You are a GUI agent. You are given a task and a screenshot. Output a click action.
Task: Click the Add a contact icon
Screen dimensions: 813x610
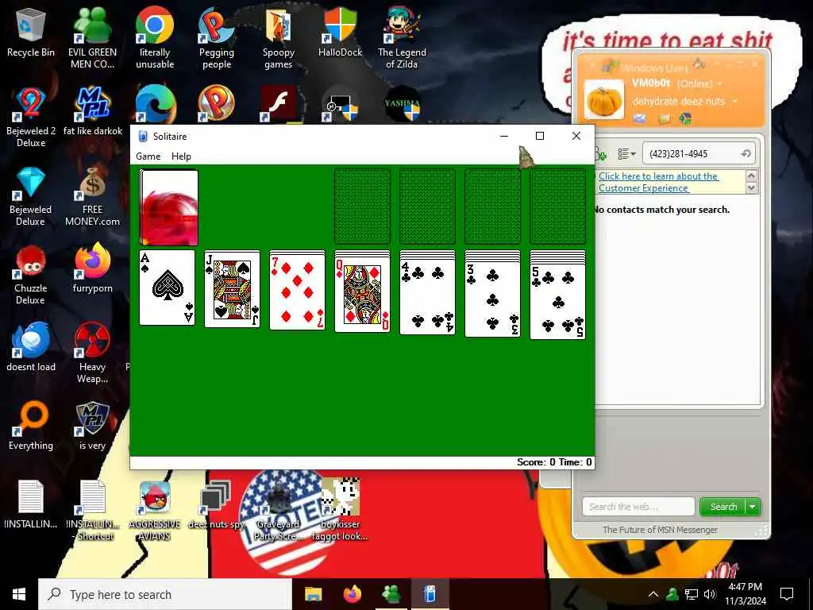(x=601, y=154)
